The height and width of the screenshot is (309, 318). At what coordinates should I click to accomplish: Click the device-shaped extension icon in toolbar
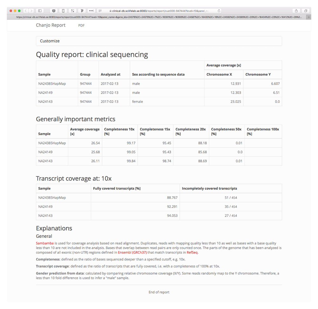pyautogui.click(x=63, y=11)
